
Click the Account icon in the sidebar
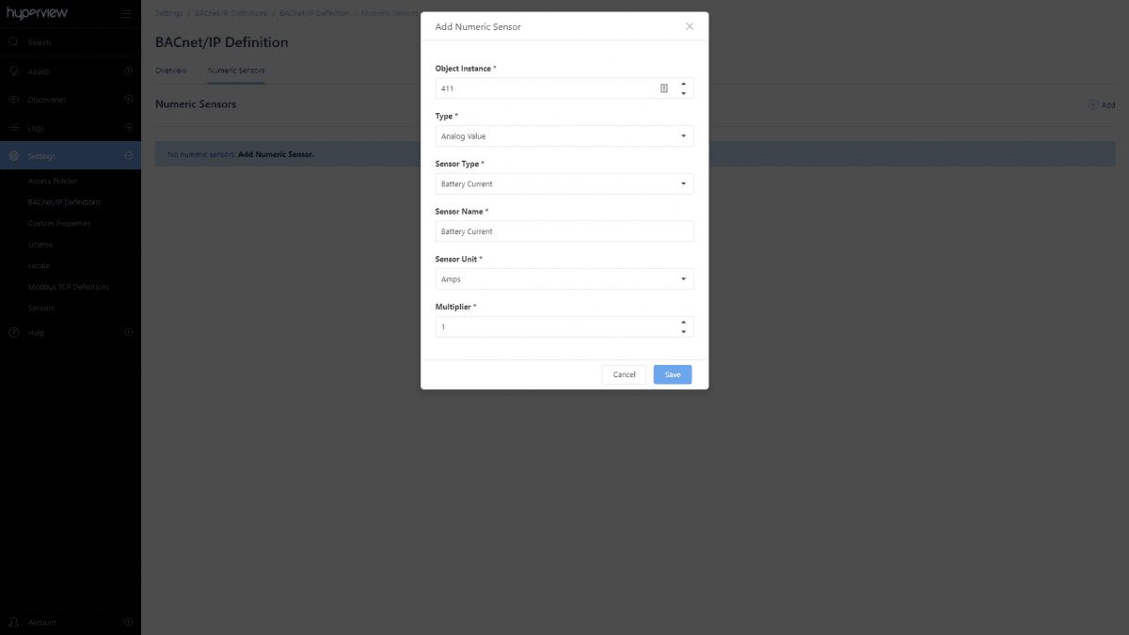[x=13, y=622]
